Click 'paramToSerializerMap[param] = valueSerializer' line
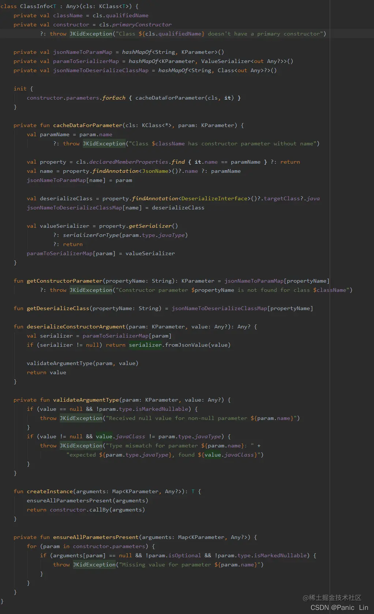Viewport: 374px width, 614px height. click(x=101, y=253)
